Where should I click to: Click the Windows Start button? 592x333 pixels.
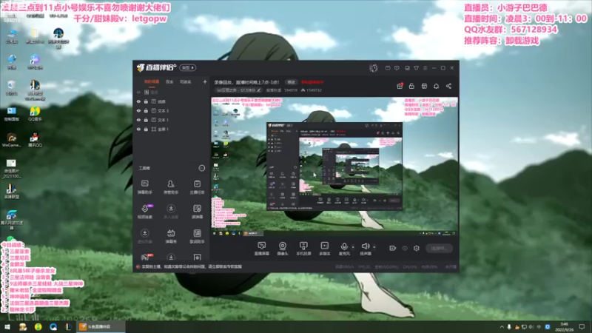tap(7, 326)
